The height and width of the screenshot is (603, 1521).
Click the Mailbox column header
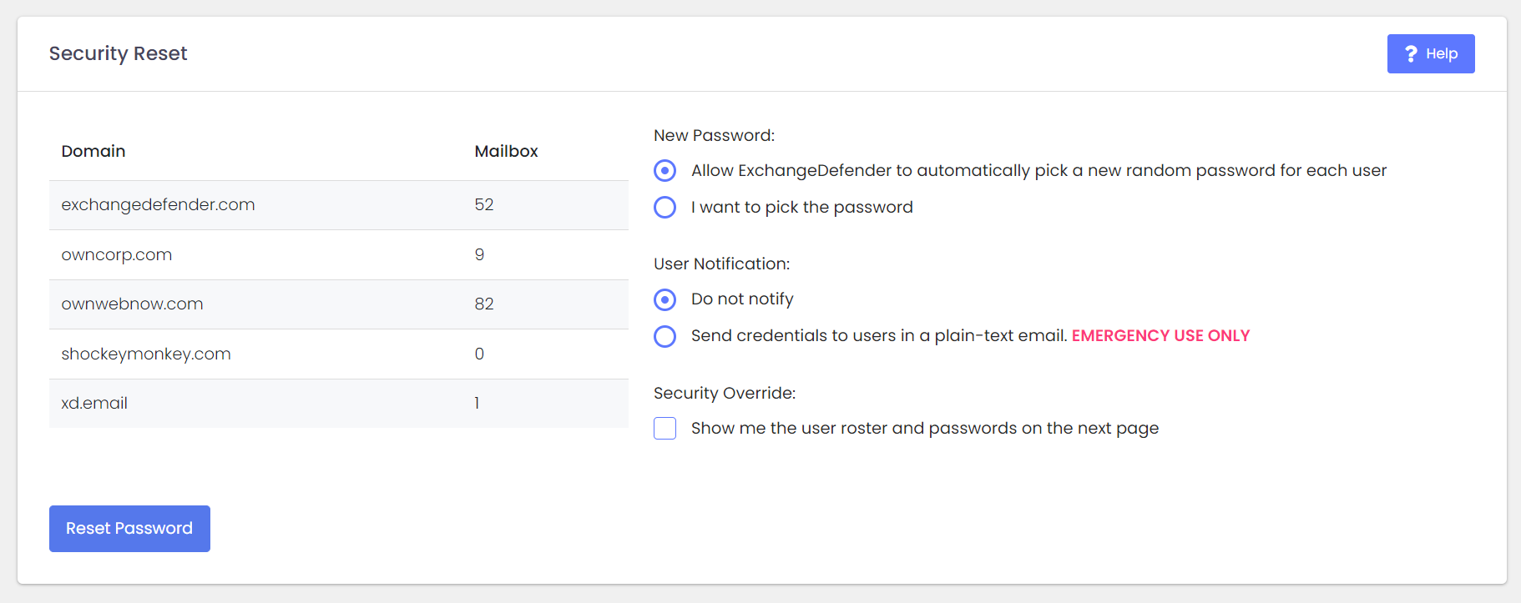point(506,152)
